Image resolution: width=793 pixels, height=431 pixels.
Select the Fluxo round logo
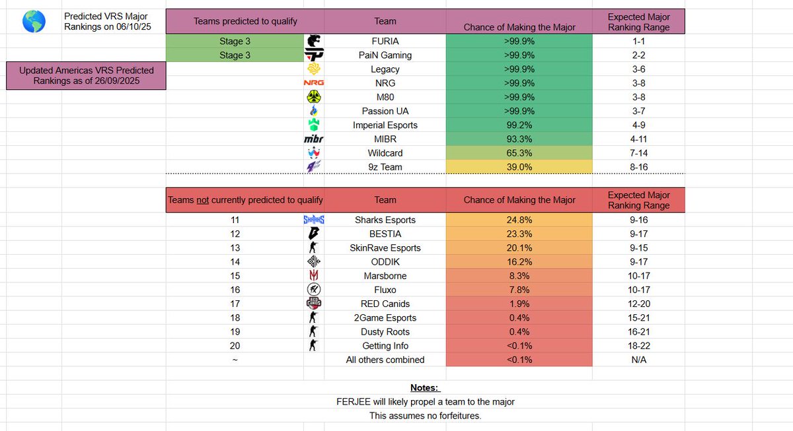[x=313, y=289]
